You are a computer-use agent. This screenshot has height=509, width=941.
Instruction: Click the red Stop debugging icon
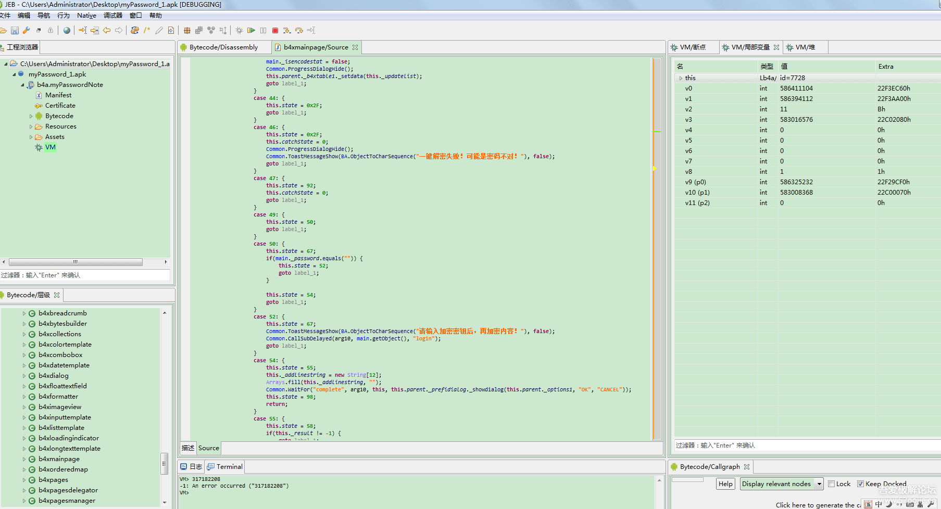pyautogui.click(x=275, y=31)
